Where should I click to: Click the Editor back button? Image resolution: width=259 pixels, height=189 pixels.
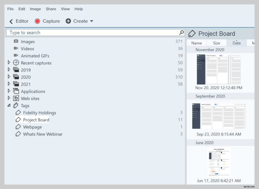(18, 21)
